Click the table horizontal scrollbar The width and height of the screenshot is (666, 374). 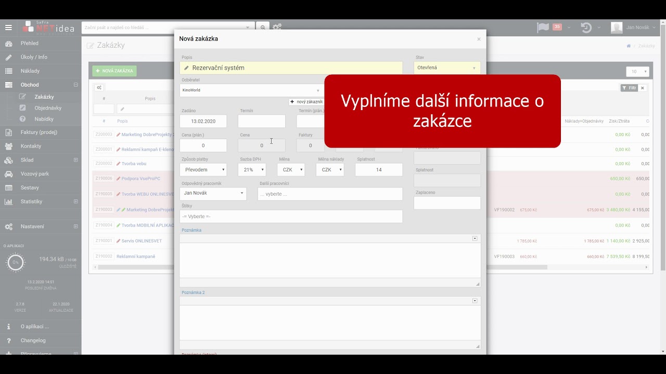click(x=323, y=268)
